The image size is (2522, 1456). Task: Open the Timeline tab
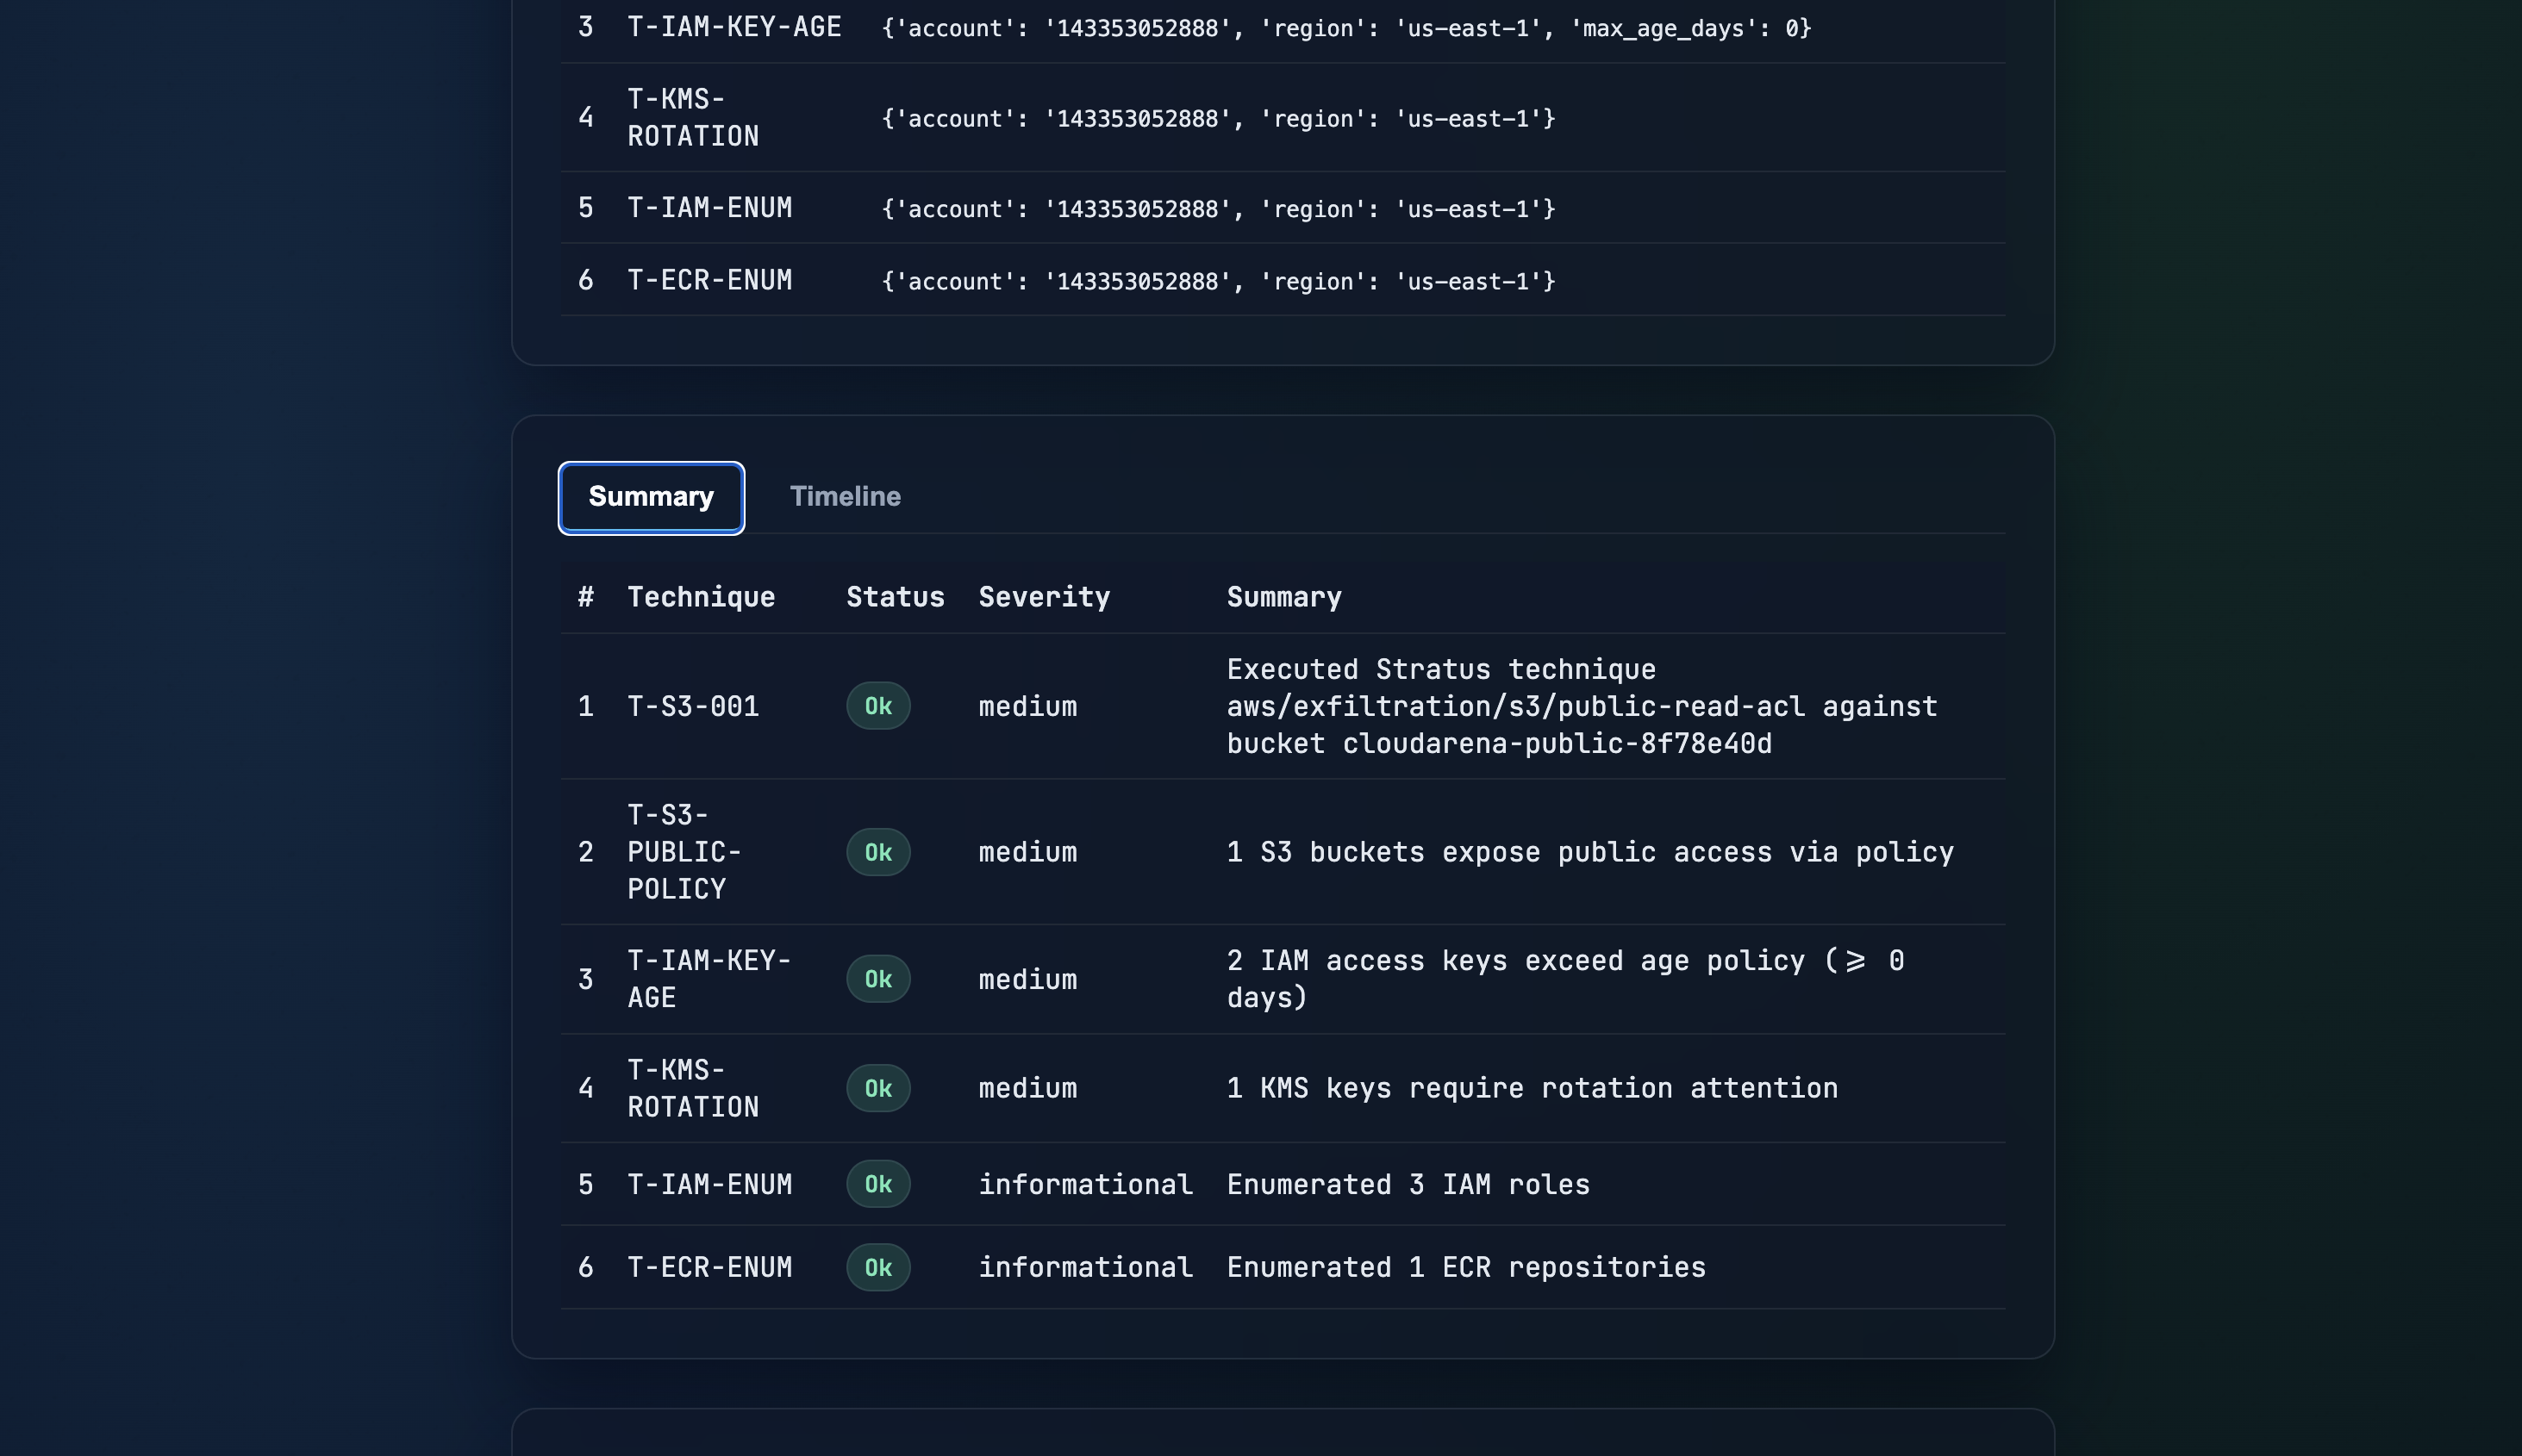click(x=845, y=497)
